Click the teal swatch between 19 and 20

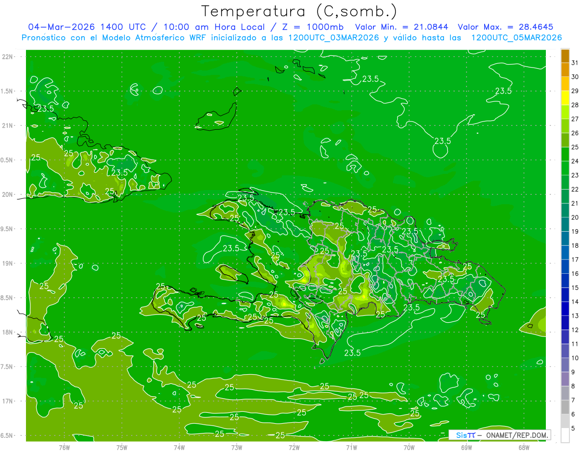[565, 225]
